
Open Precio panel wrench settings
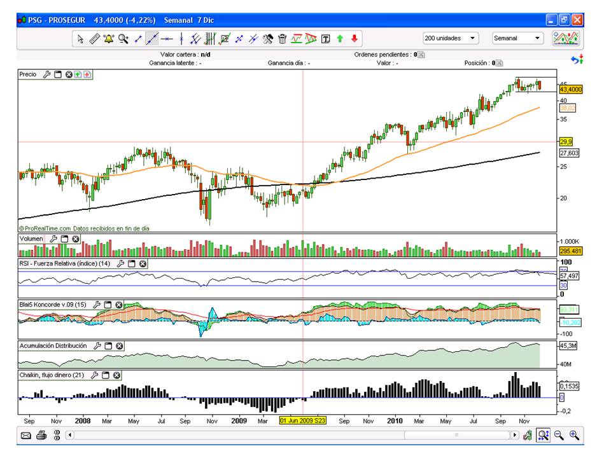(46, 74)
